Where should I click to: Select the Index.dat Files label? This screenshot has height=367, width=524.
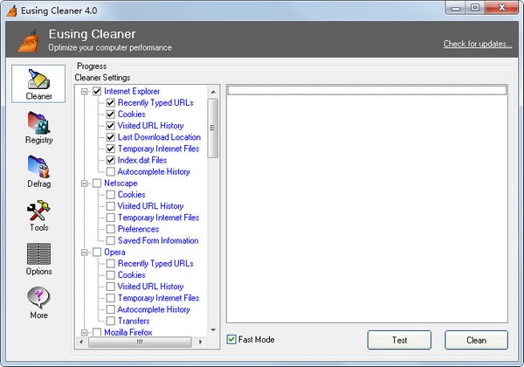pyautogui.click(x=142, y=160)
